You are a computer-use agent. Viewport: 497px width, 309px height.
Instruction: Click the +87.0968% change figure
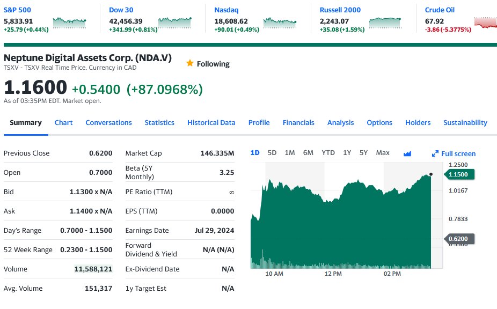coord(165,90)
